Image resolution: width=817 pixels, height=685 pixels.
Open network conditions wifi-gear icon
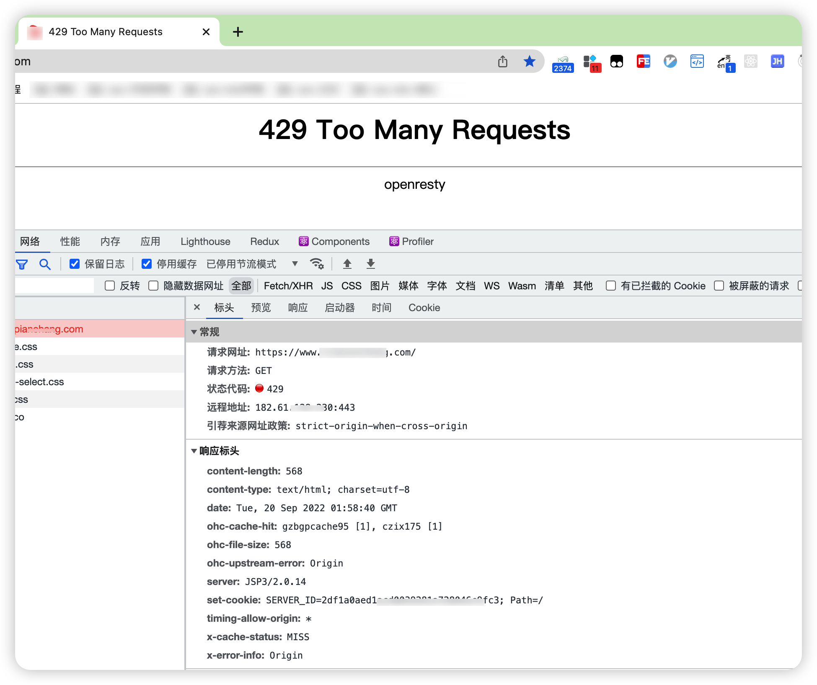tap(316, 264)
